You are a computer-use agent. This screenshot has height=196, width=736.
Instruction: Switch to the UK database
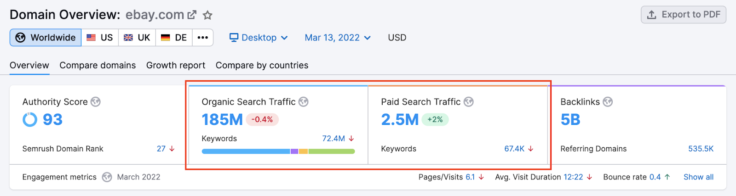137,38
